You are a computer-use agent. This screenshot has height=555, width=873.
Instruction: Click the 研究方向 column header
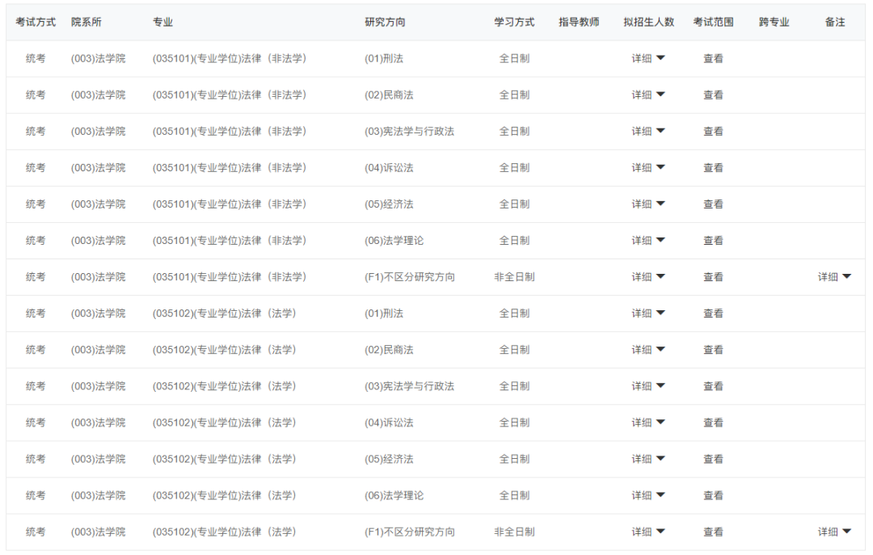point(385,23)
